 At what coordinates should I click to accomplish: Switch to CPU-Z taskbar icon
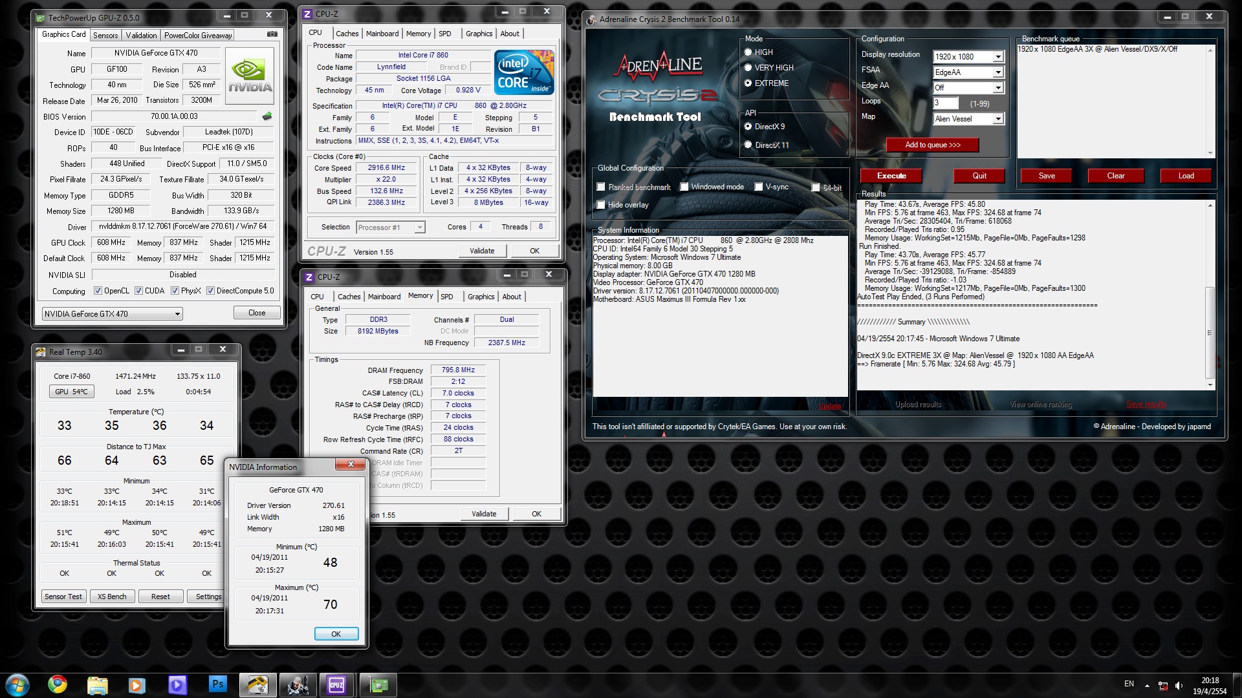(337, 684)
